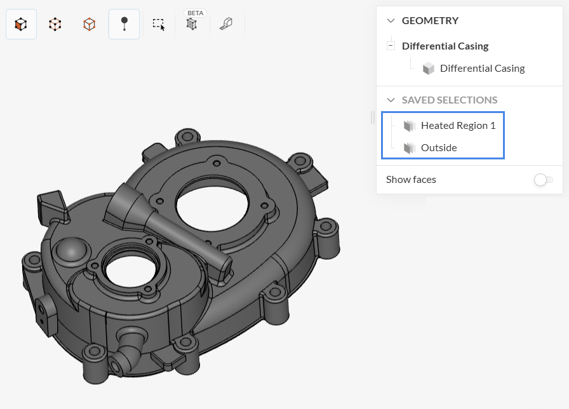Click the bold Differential Casing parent label

point(445,46)
